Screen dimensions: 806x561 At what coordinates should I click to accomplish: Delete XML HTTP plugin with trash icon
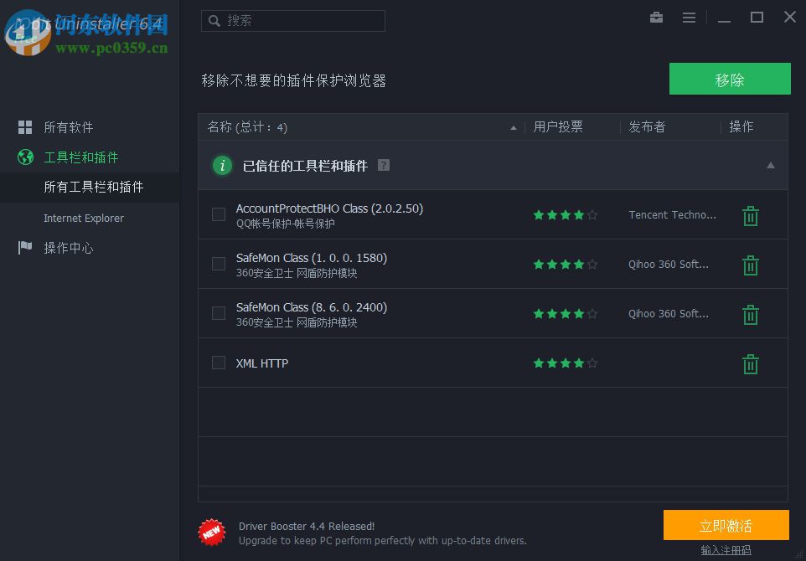click(750, 363)
